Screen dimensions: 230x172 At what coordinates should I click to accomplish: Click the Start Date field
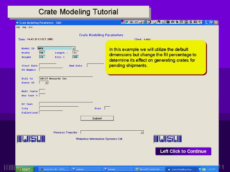tap(48, 65)
